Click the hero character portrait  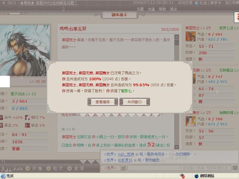pyautogui.click(x=25, y=51)
